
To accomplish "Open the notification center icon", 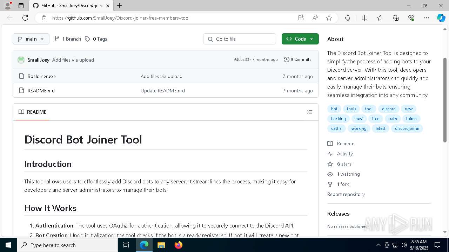I will click(x=437, y=245).
